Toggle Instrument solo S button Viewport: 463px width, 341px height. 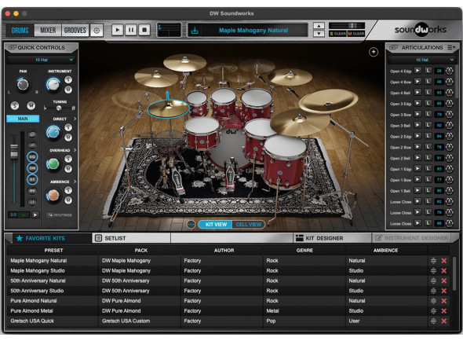click(68, 79)
